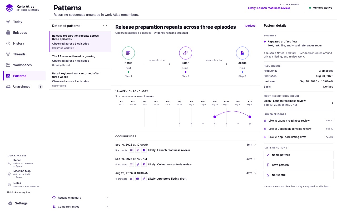337x211 pixels.
Task: Select the Recall keyboard work pattern
Action: [x=80, y=79]
